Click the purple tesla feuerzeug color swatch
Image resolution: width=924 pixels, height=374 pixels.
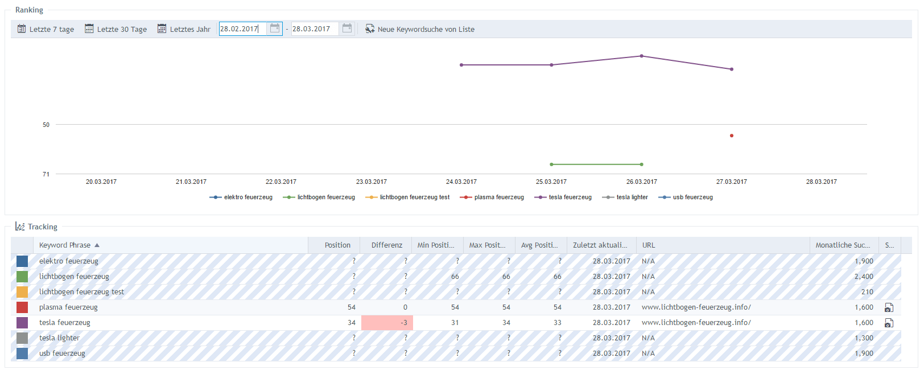click(22, 323)
